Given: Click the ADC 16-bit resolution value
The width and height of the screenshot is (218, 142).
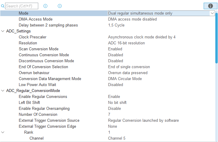Looking at the screenshot, I should click(126, 43).
